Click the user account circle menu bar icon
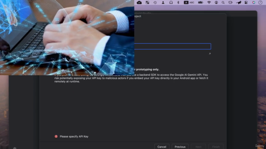Screen dimensions: 266x149 pyautogui.click(x=216, y=2)
